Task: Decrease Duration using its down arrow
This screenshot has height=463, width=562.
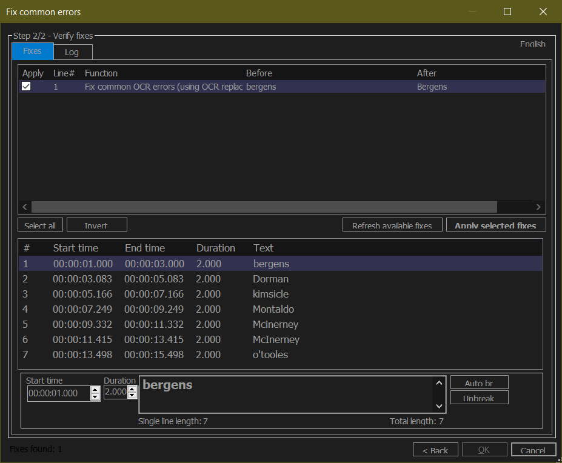Action: (132, 397)
